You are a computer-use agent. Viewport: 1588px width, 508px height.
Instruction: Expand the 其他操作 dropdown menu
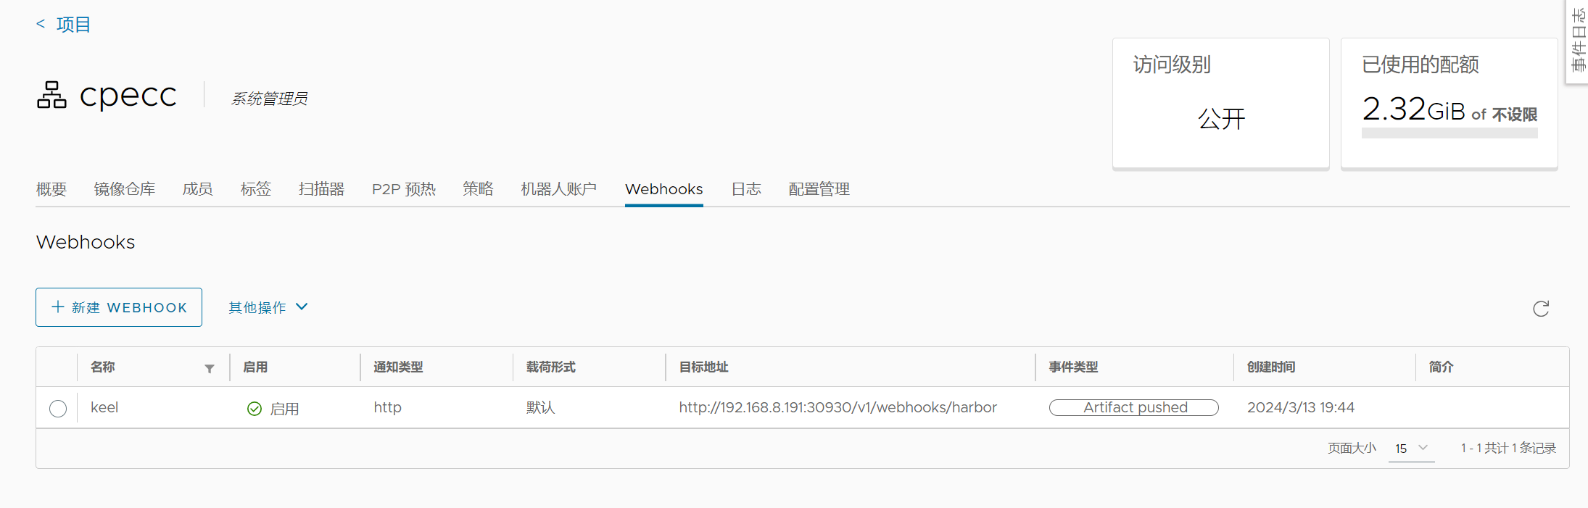[x=268, y=307]
